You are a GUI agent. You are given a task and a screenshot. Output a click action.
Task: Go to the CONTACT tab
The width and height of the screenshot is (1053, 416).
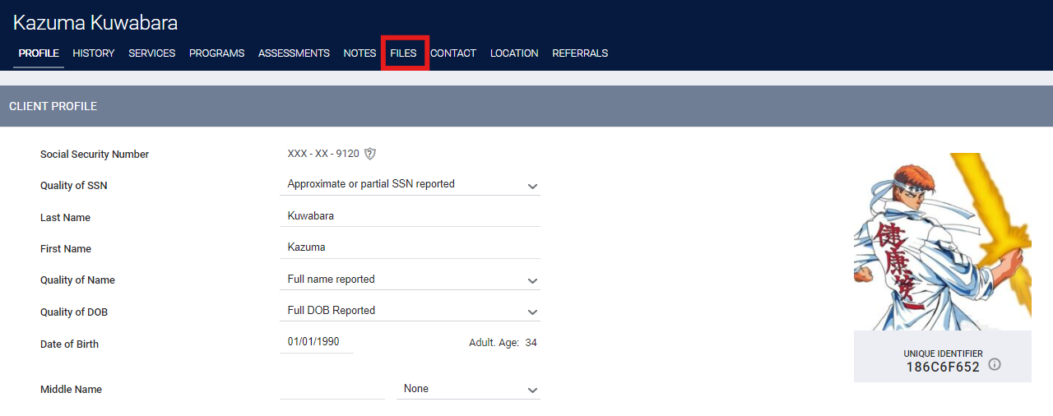453,53
